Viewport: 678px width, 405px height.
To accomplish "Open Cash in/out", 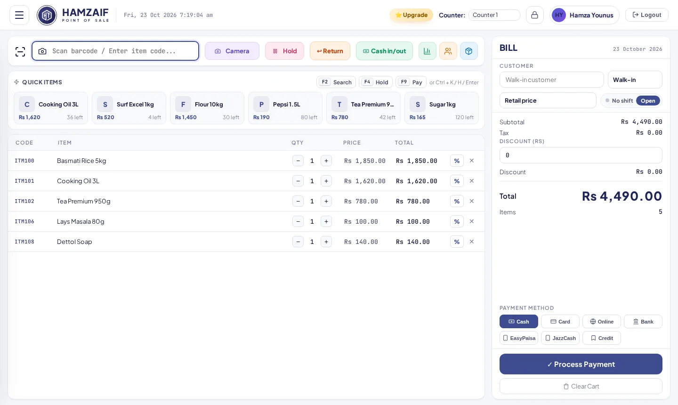I will 385,51.
